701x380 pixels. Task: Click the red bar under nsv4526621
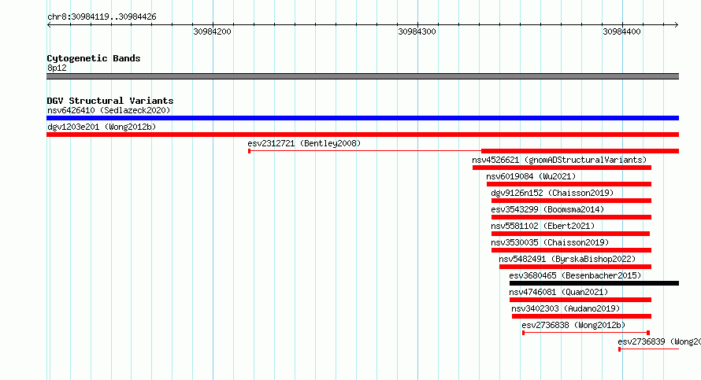click(562, 168)
